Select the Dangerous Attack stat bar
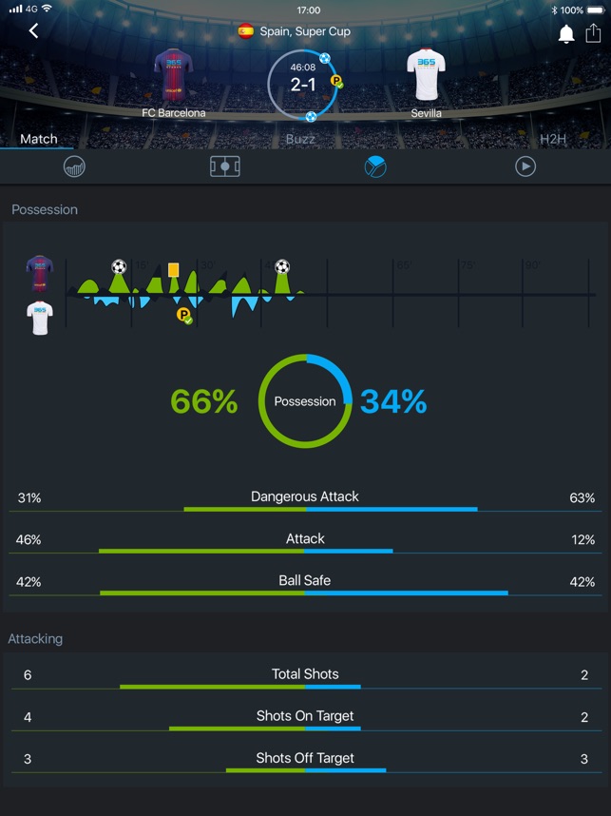611x816 pixels. (305, 502)
